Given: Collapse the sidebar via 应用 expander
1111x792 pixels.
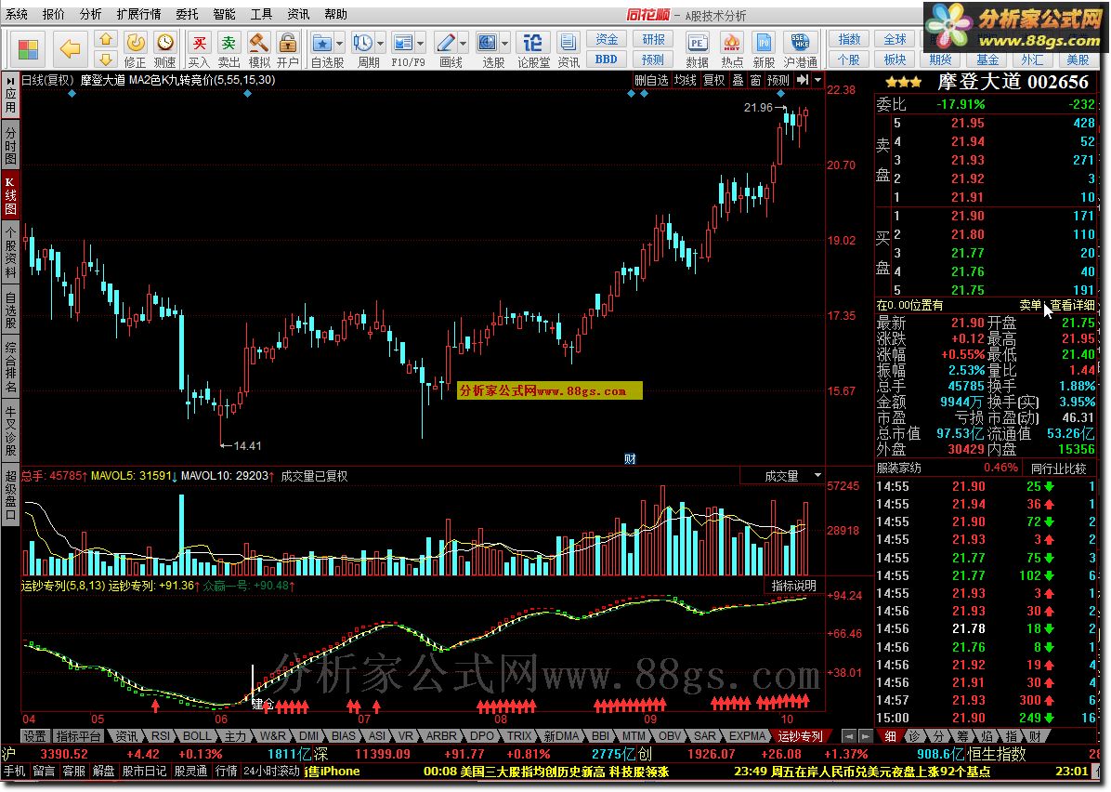Looking at the screenshot, I should pos(10,95).
